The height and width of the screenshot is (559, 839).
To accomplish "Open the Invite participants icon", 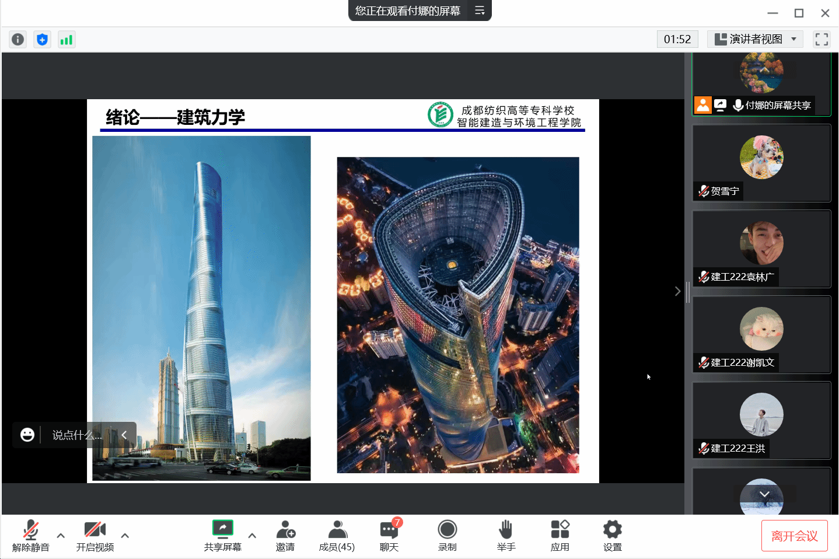I will tap(285, 536).
